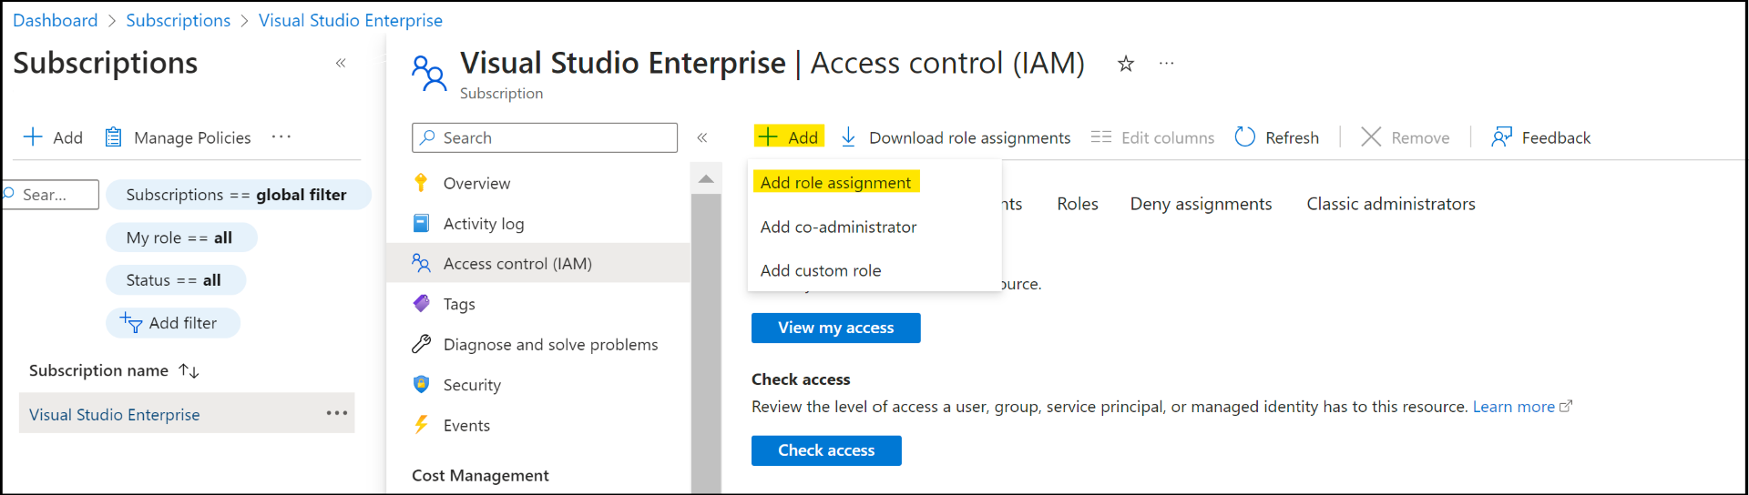The image size is (1749, 495).
Task: Select Access control (IAM) menu item
Action: pyautogui.click(x=537, y=263)
